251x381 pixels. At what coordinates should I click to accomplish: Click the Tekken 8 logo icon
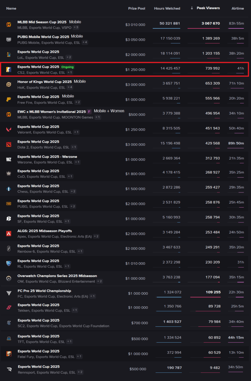tap(9, 307)
